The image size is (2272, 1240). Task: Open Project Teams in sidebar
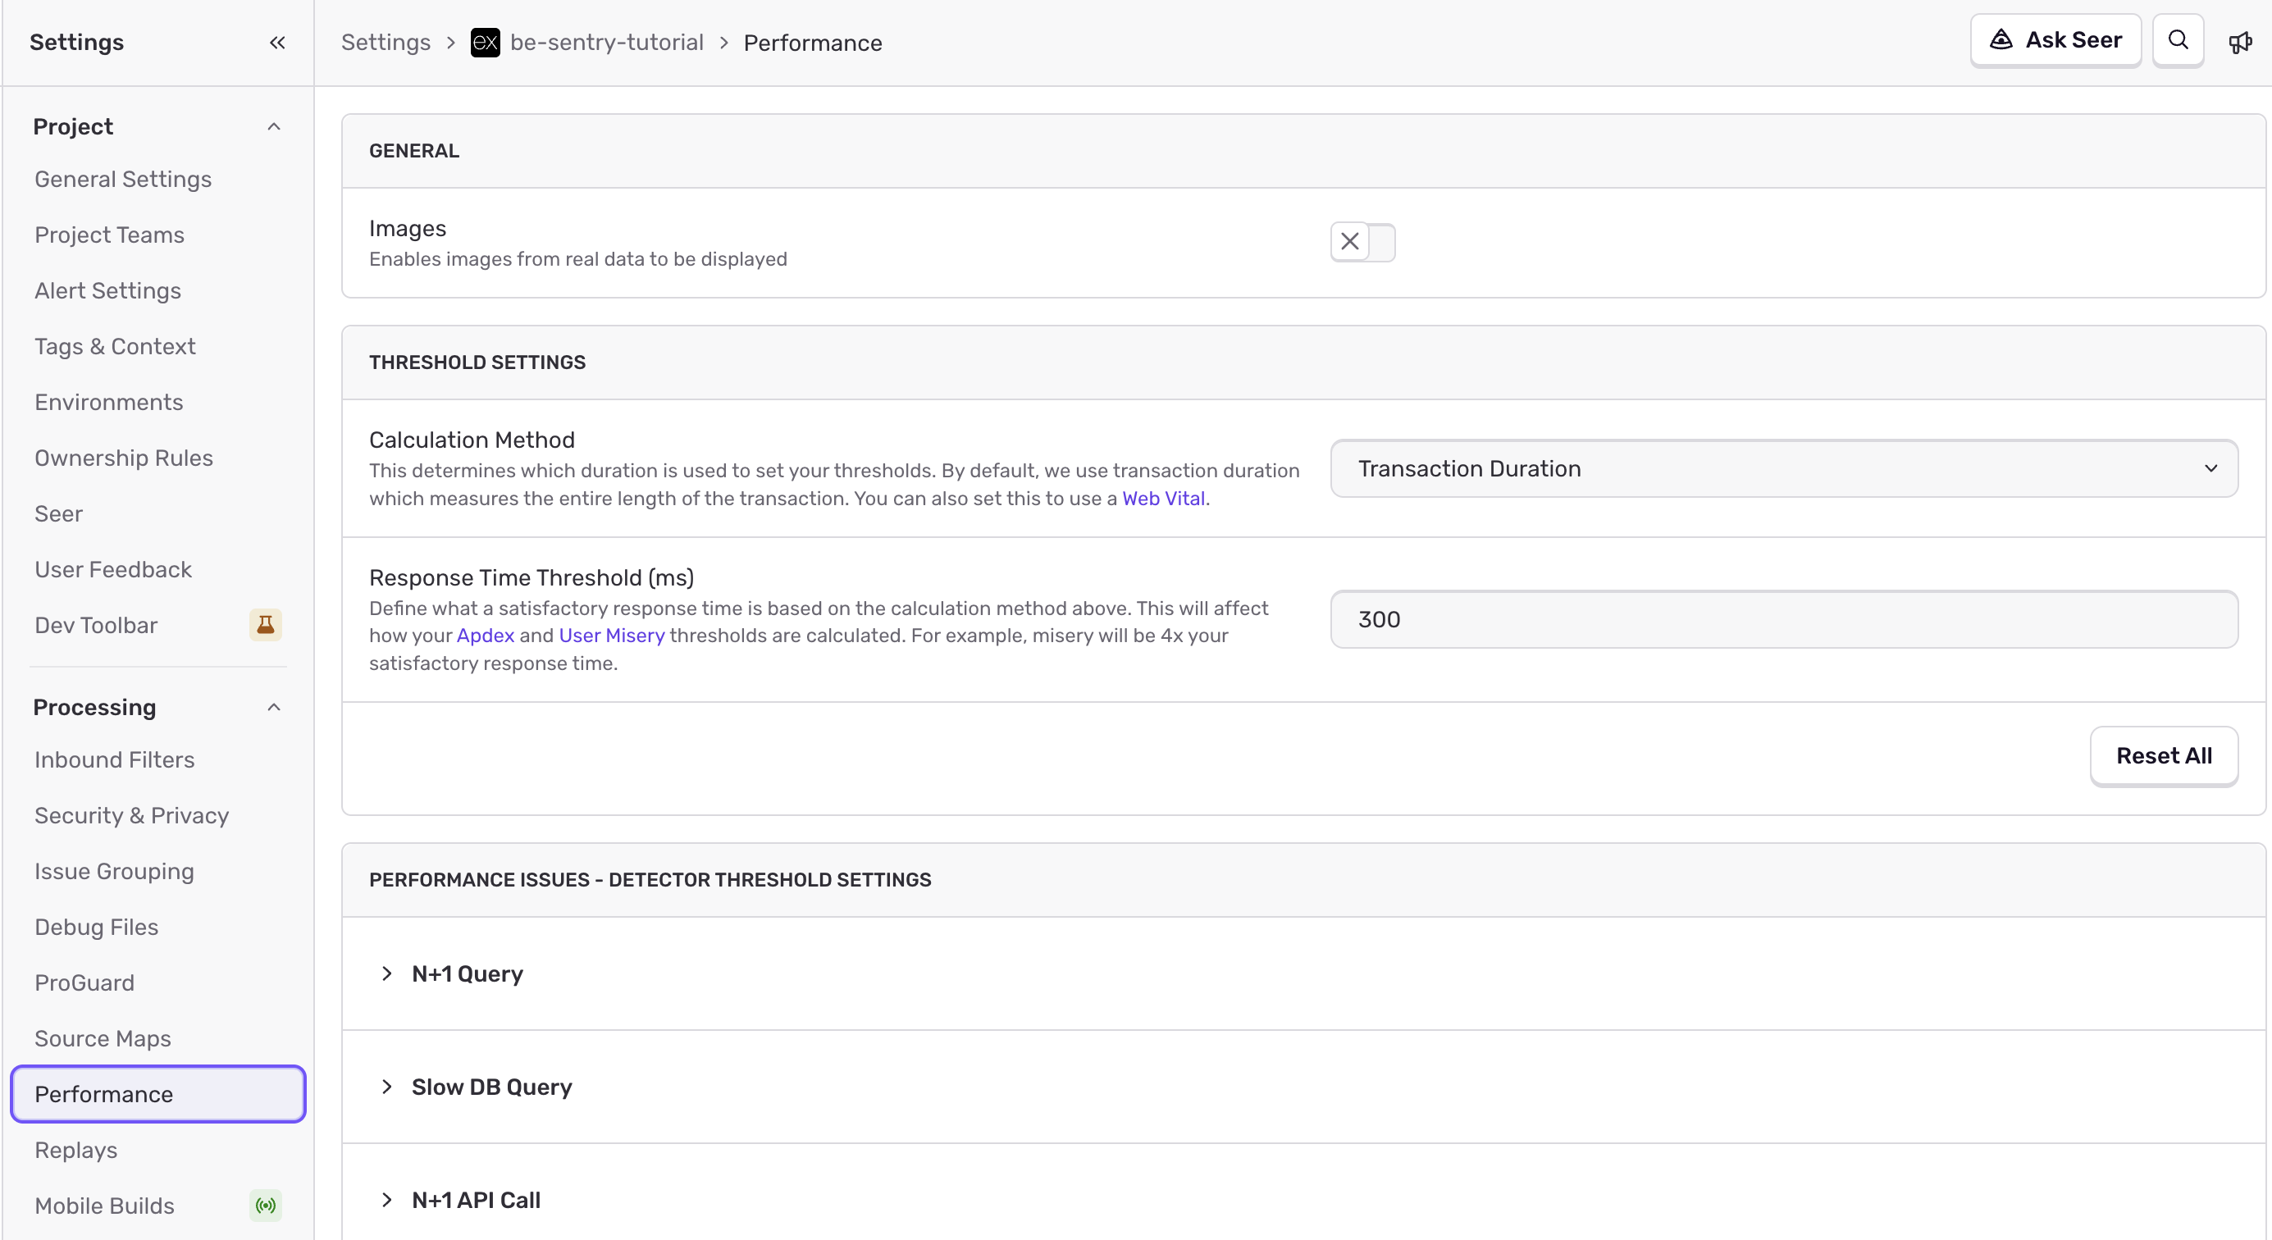pyautogui.click(x=109, y=235)
